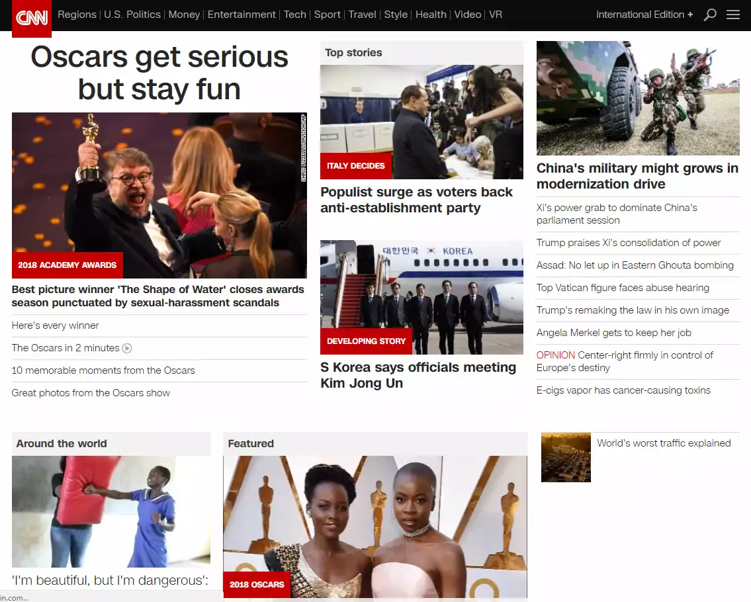Go to the Entertainment section
The image size is (751, 602).
coord(242,15)
